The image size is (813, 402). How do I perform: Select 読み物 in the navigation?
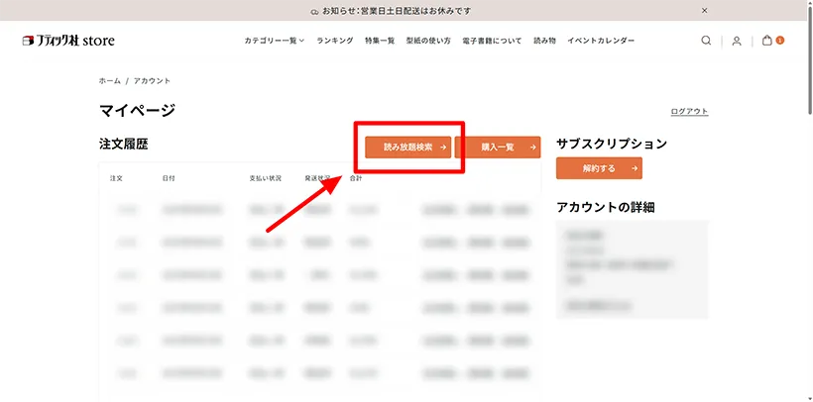pos(544,41)
